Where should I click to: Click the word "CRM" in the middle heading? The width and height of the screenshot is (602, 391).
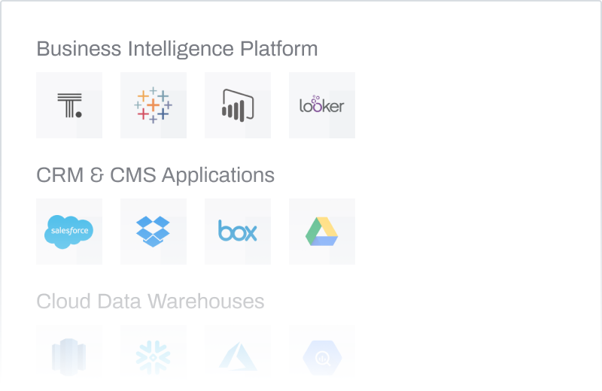tap(59, 176)
